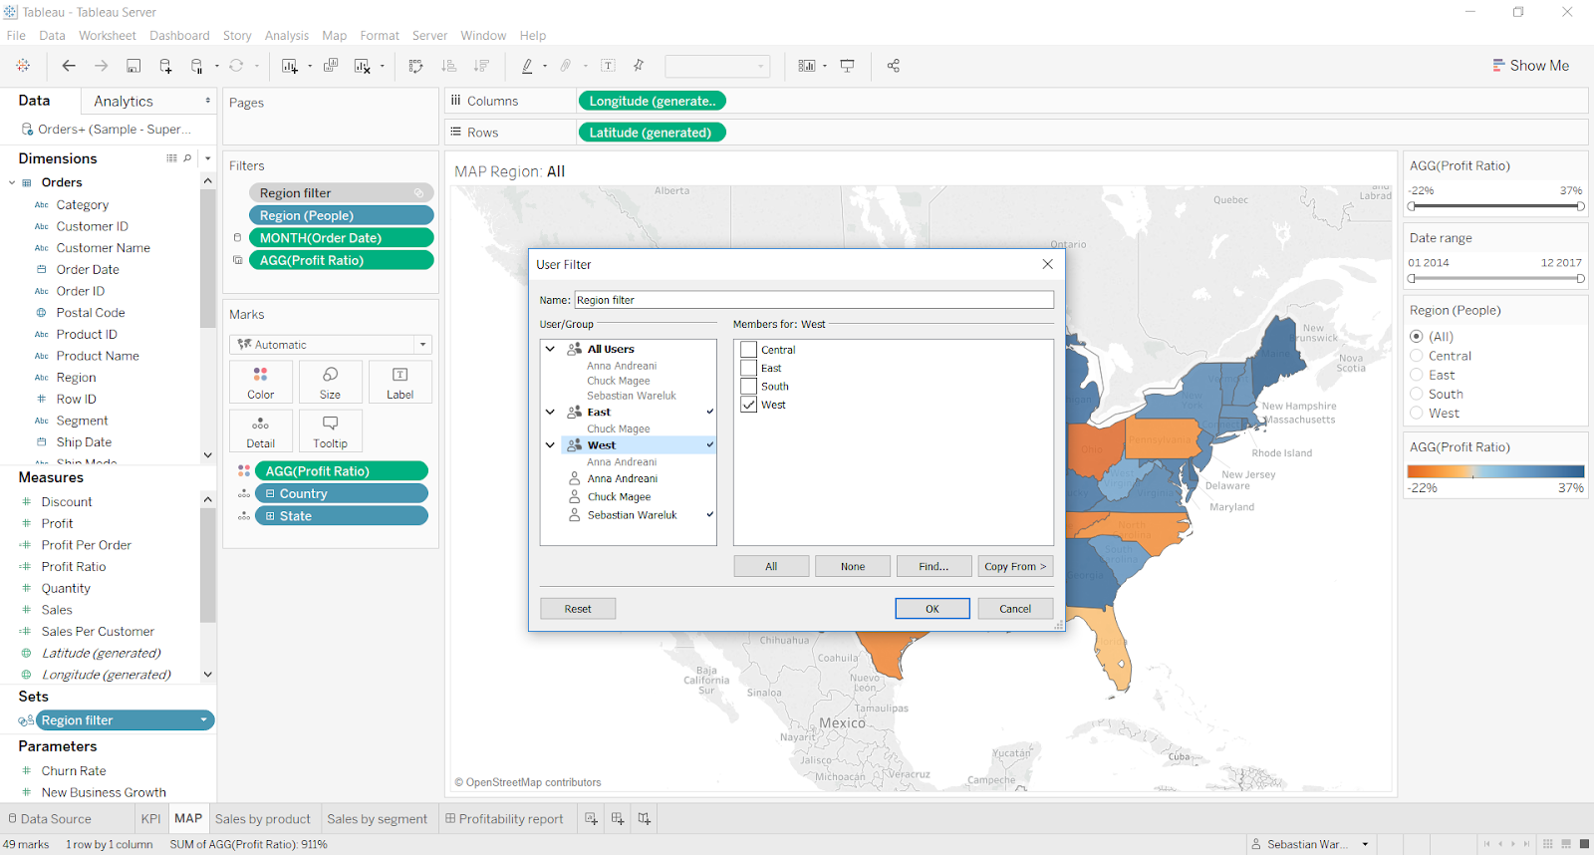The height and width of the screenshot is (855, 1594).
Task: Collapse the All Users group
Action: 550,349
